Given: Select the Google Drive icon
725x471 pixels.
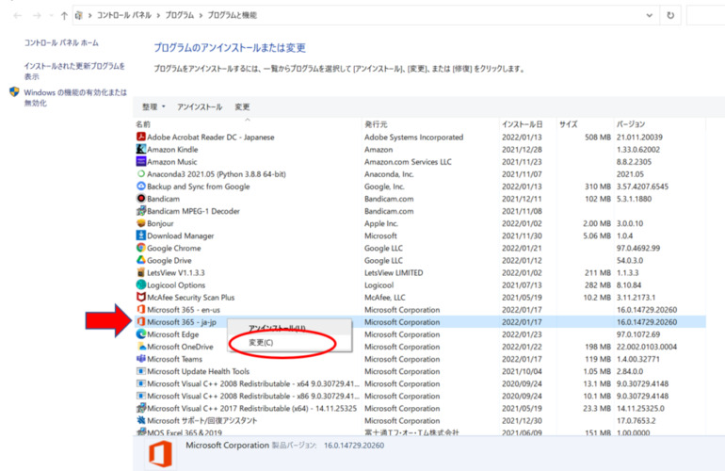Looking at the screenshot, I should pos(141,260).
